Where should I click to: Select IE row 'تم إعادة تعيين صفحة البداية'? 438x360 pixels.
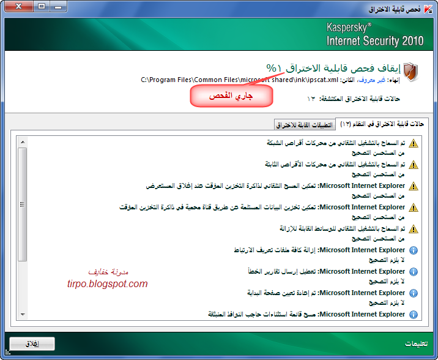tap(326, 293)
